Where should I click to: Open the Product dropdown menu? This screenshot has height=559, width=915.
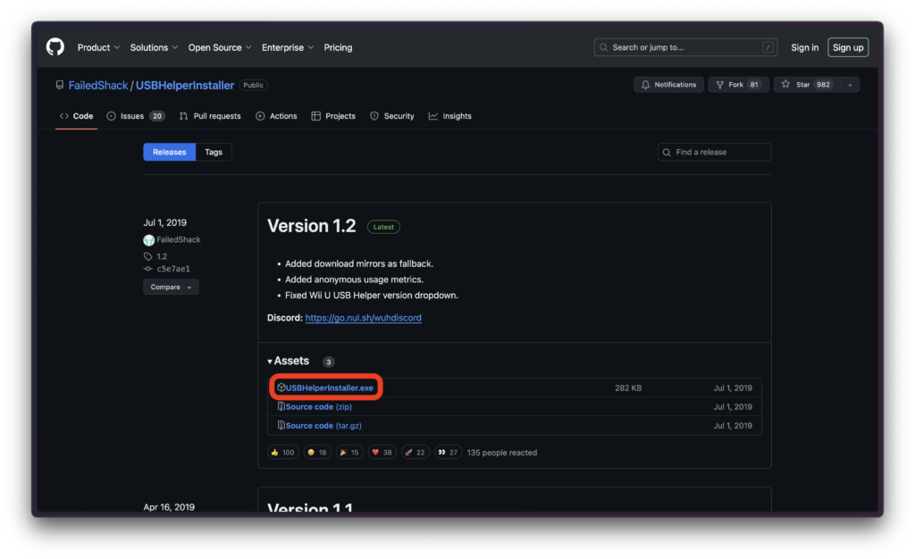pyautogui.click(x=98, y=47)
